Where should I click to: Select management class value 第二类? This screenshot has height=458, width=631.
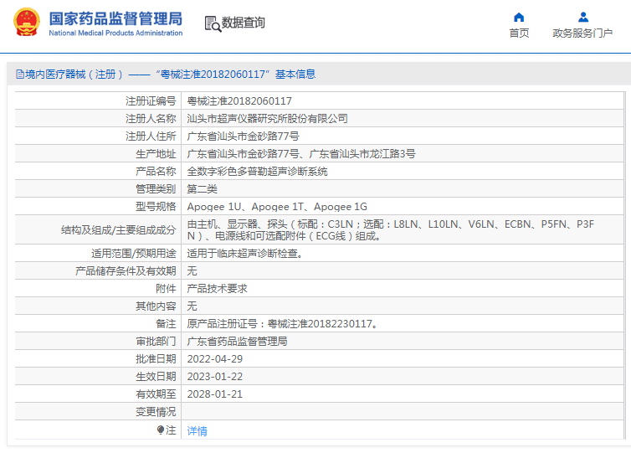click(202, 189)
